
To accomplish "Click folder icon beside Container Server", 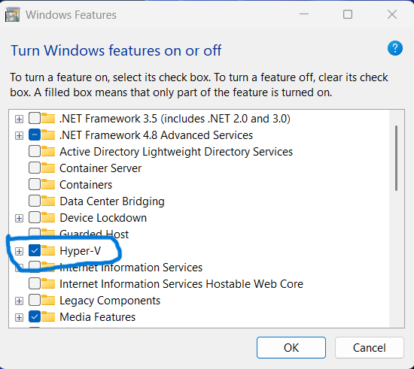I will [x=48, y=168].
